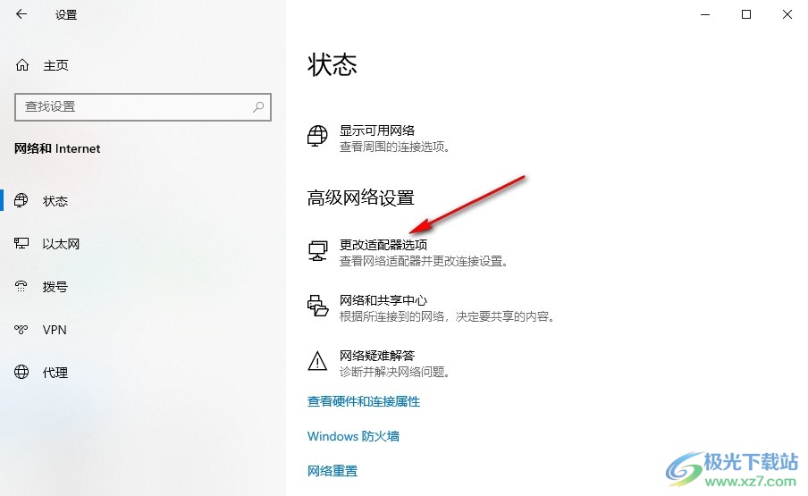Open the 以太网 Ethernet icon
This screenshot has width=808, height=496.
tap(21, 243)
